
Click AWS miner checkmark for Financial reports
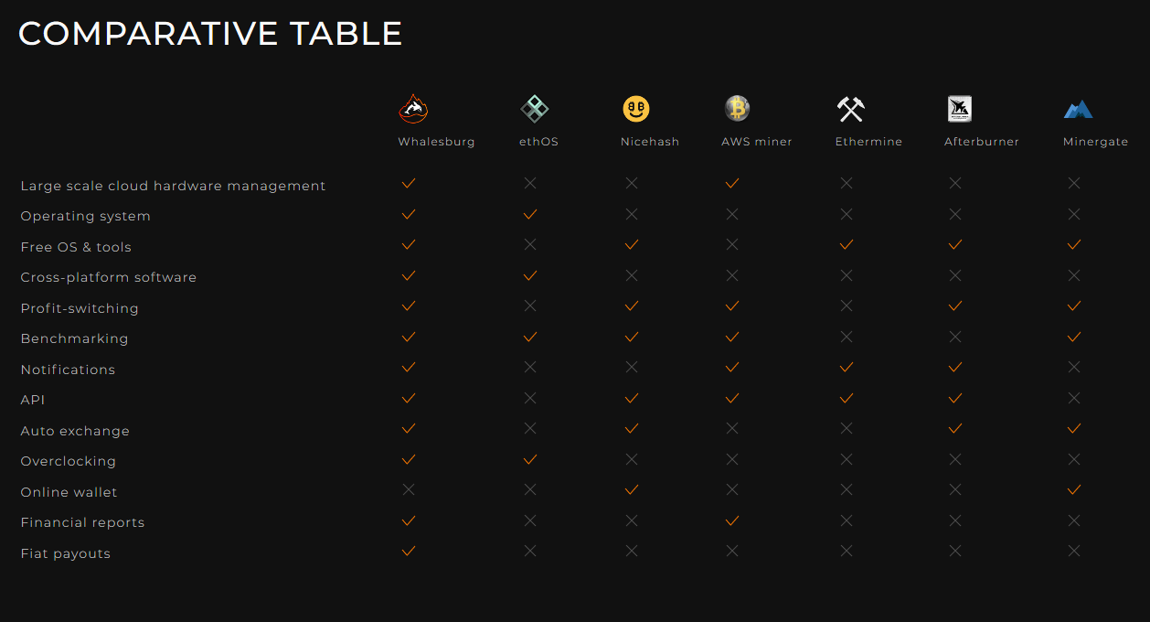pos(732,520)
